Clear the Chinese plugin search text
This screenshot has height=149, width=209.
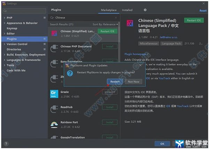click(116, 18)
